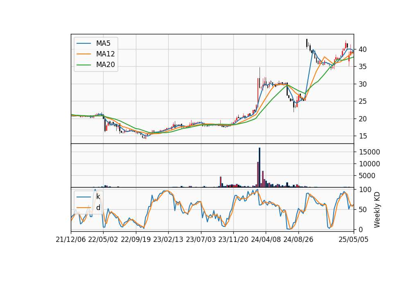Viewport: 393px width, 282px height.
Task: Click the orange MA12 line sample in legend
Action: 84,54
